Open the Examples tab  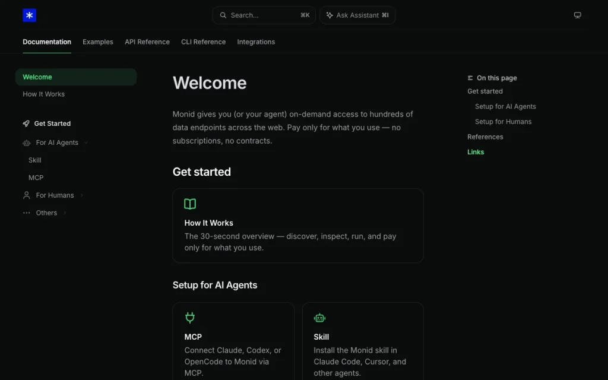(x=98, y=42)
